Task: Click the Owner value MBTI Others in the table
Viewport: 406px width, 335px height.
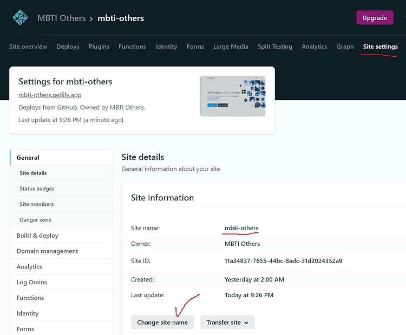Action: click(242, 244)
